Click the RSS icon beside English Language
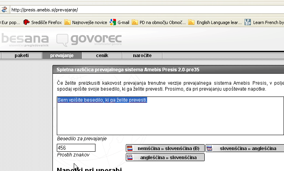 point(191,22)
